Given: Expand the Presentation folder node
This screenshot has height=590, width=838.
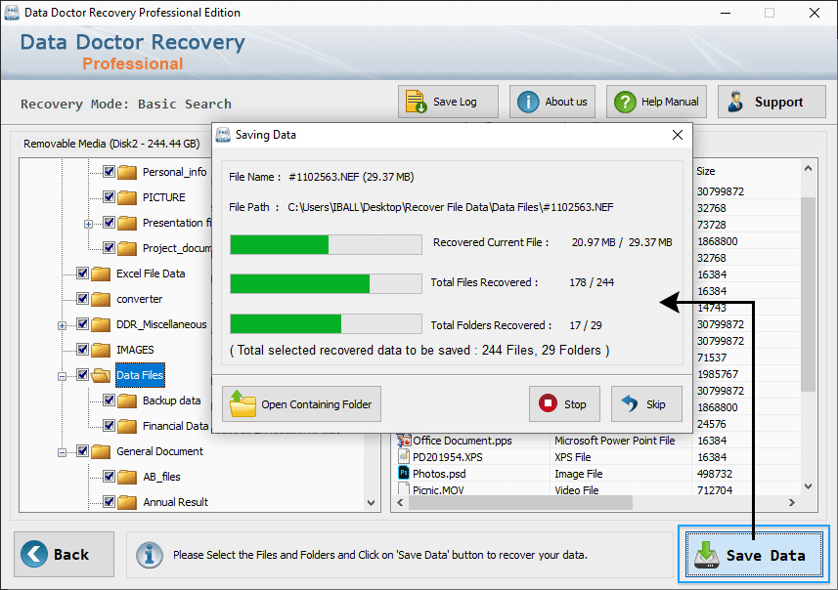Looking at the screenshot, I should point(89,224).
